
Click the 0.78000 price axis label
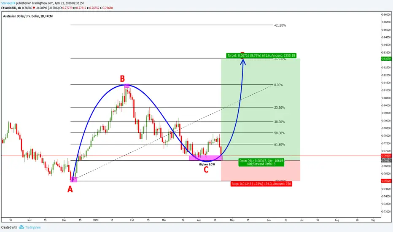point(386,136)
